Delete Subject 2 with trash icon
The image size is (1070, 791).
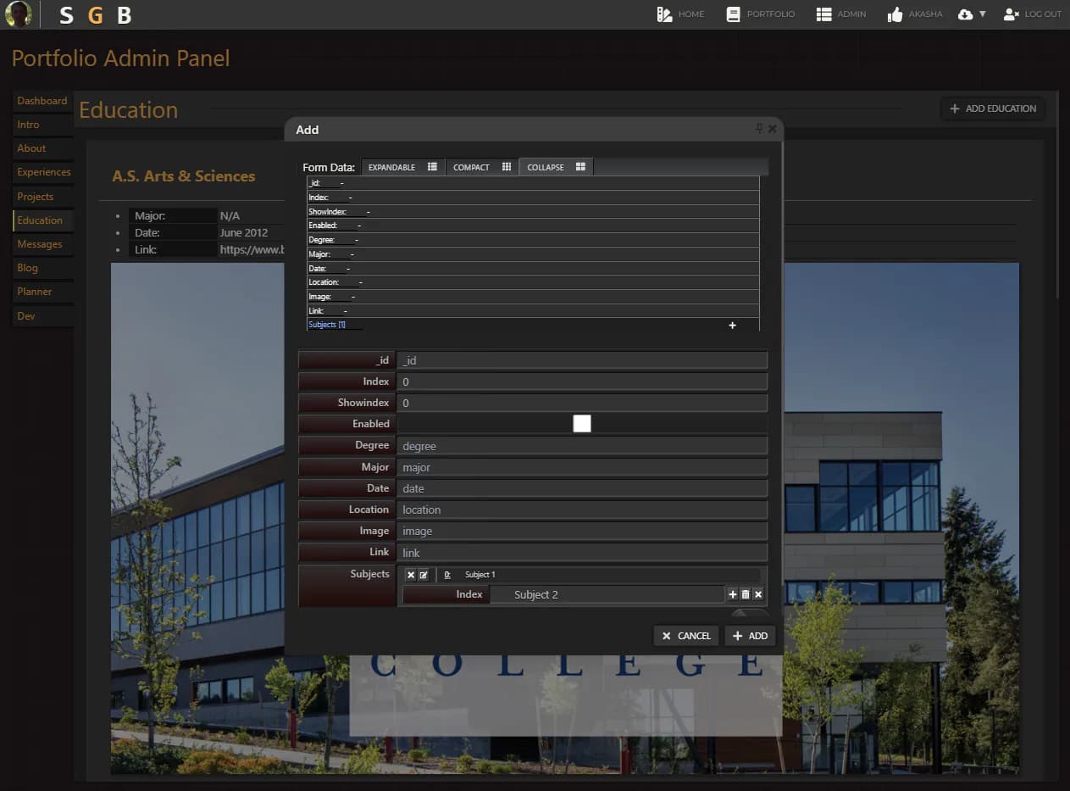[746, 594]
